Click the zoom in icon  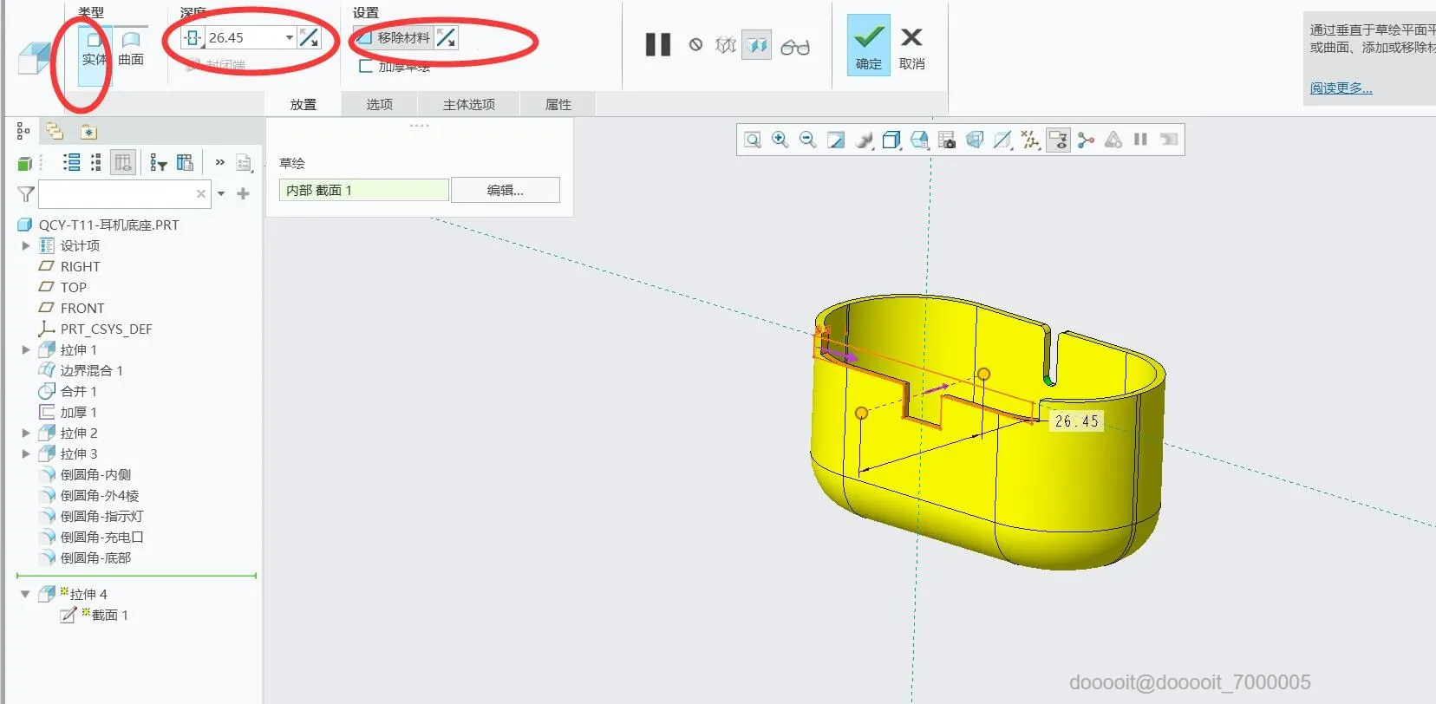[780, 140]
